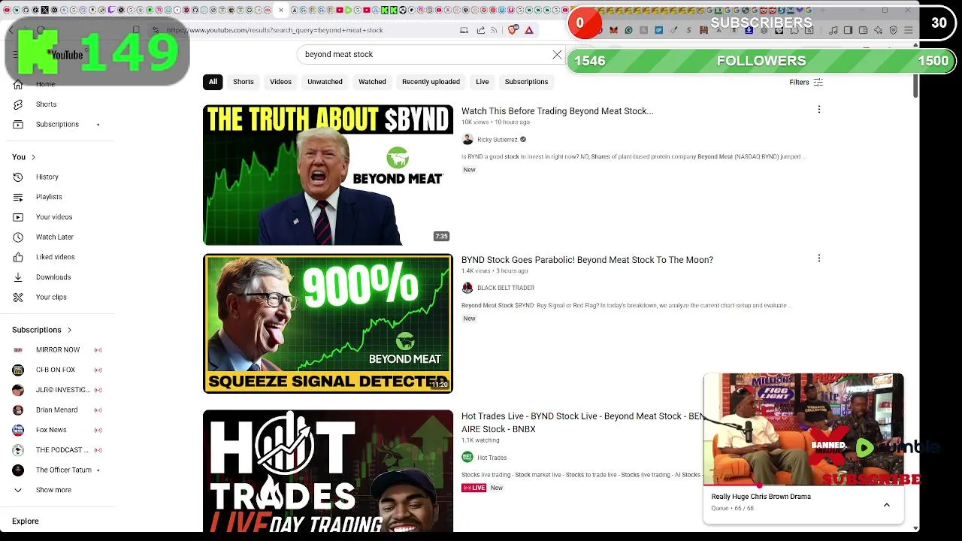This screenshot has height=541, width=962.
Task: Play the 900% Squeeze Signal thumbnail
Action: [x=328, y=324]
